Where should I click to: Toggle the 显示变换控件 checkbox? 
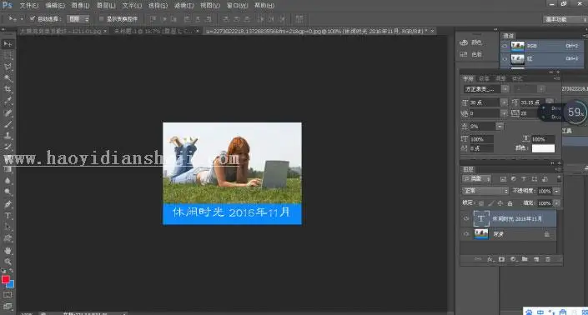[x=101, y=18]
